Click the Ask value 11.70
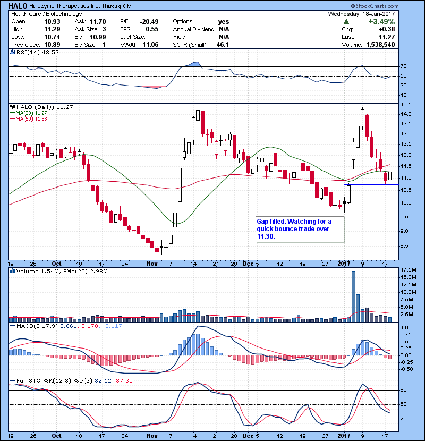The width and height of the screenshot is (425, 441). 98,22
